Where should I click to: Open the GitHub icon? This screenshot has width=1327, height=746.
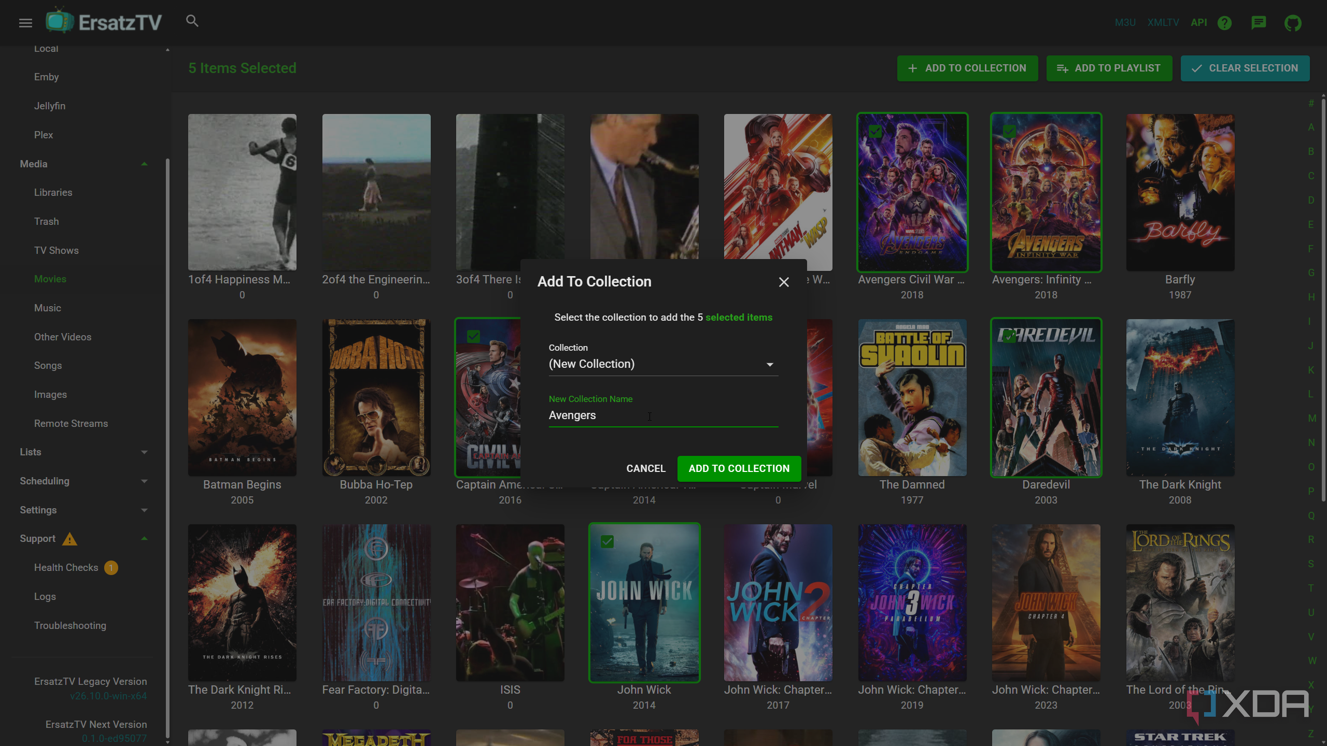(1293, 23)
